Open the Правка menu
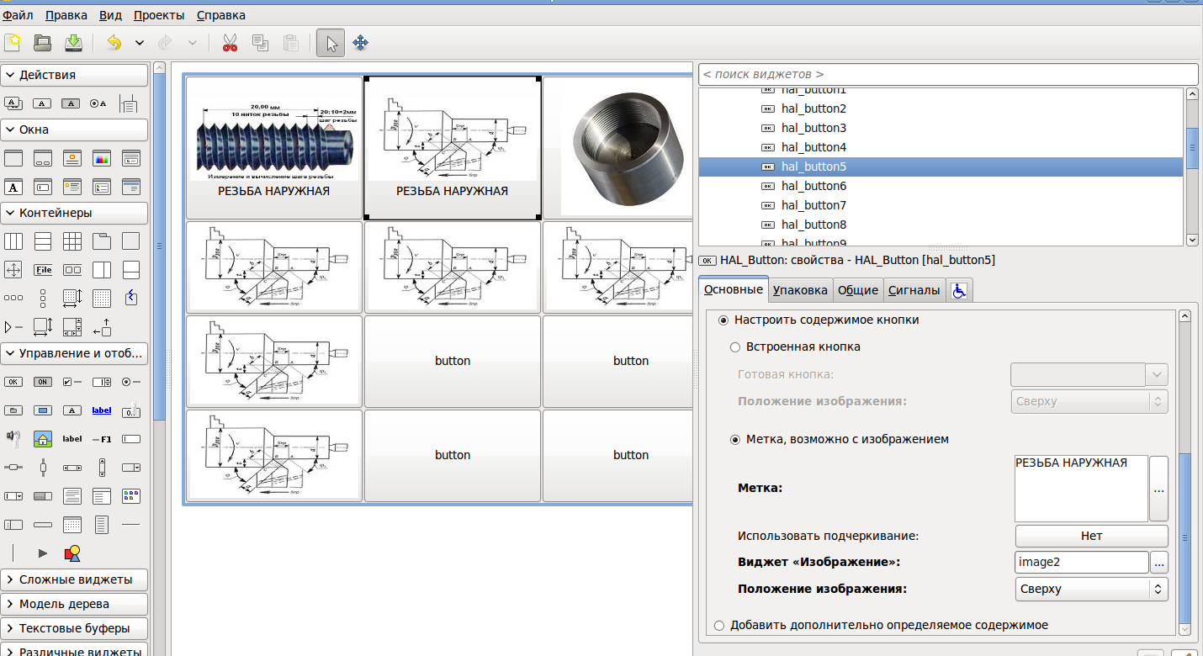Viewport: 1203px width, 656px height. [x=66, y=15]
